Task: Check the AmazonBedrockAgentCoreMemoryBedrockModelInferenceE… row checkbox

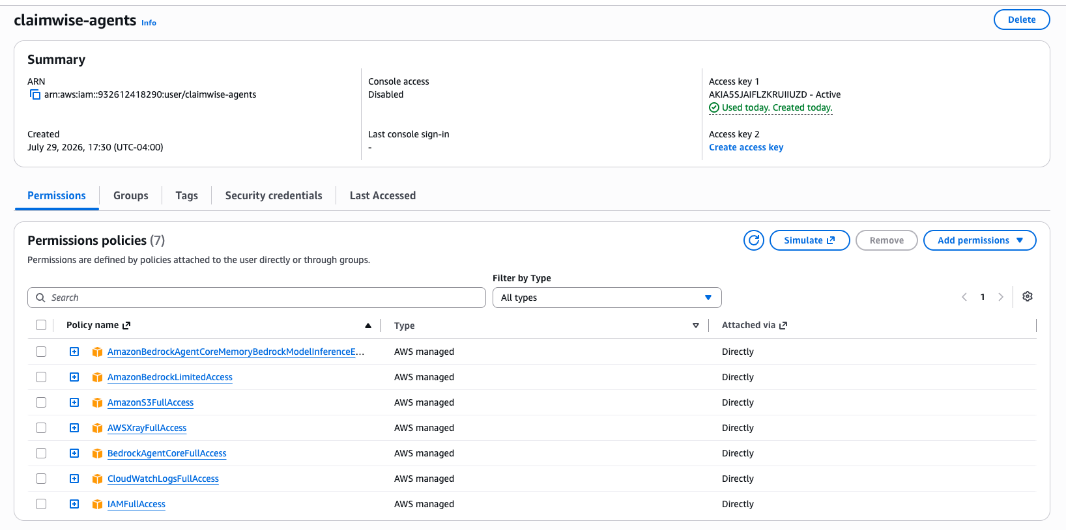Action: (x=41, y=352)
